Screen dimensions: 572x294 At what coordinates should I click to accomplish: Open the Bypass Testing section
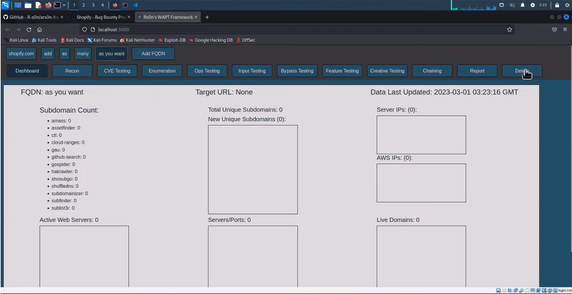point(297,71)
